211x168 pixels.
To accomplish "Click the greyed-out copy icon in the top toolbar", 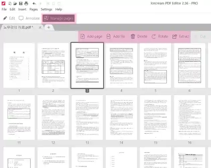I will click(54, 3).
